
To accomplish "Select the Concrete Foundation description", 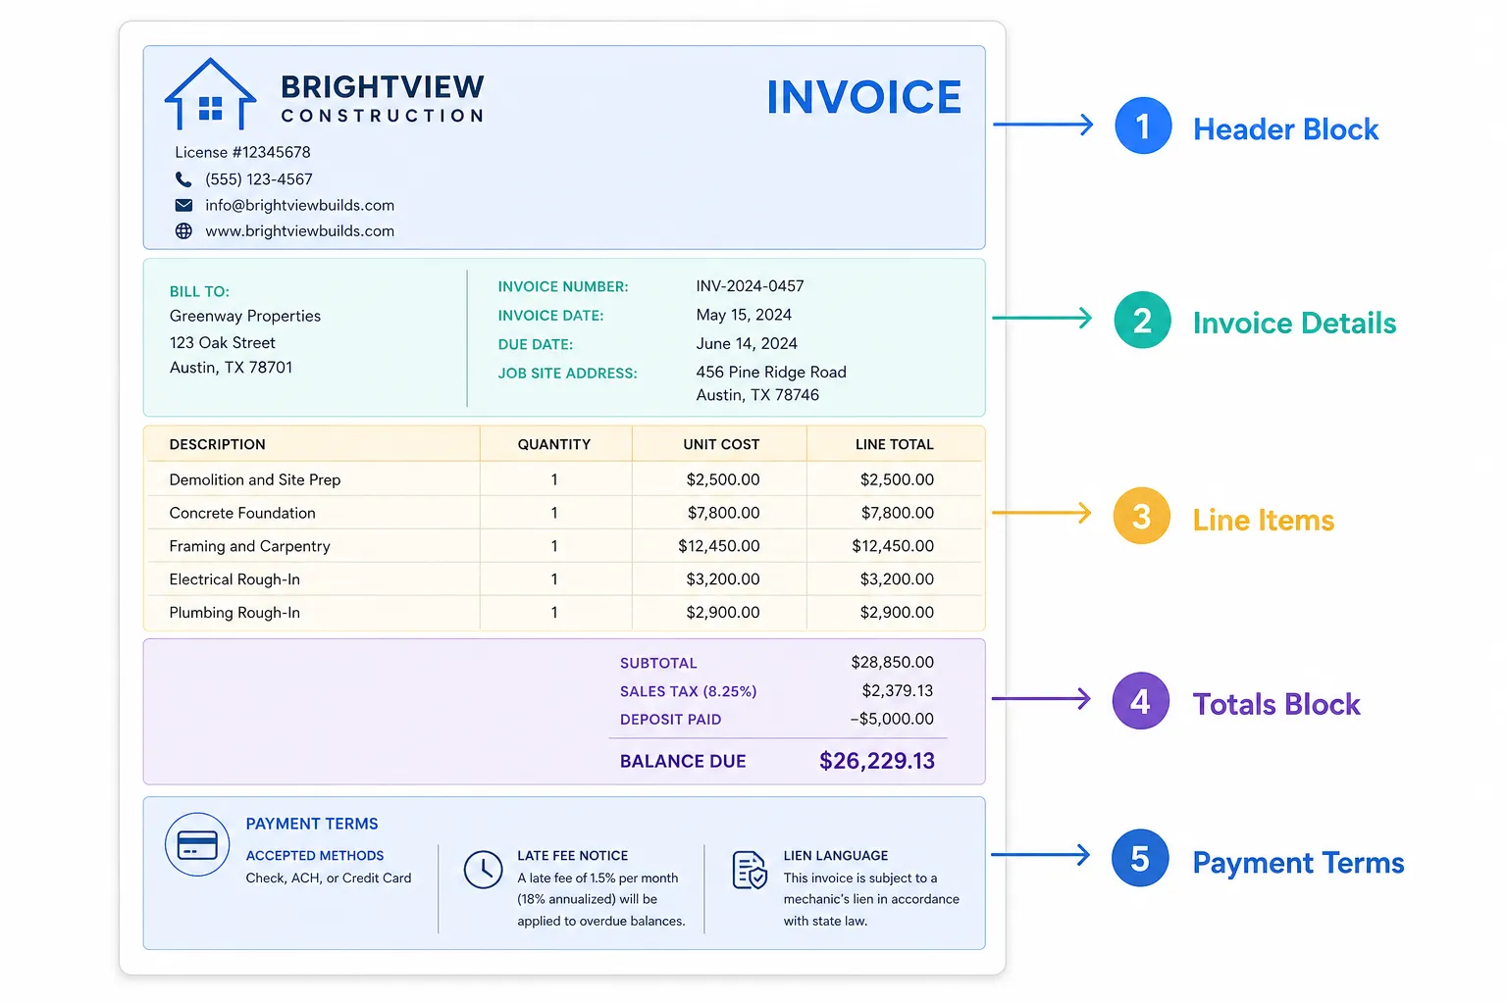I will (242, 513).
